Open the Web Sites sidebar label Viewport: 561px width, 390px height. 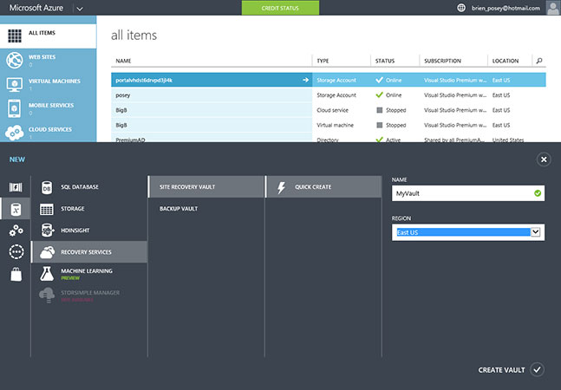click(x=42, y=57)
